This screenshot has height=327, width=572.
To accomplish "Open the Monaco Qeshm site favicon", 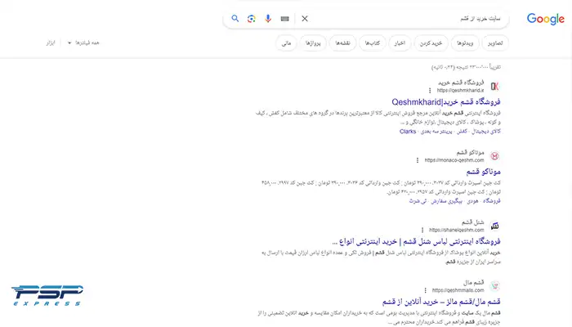I will pos(494,156).
